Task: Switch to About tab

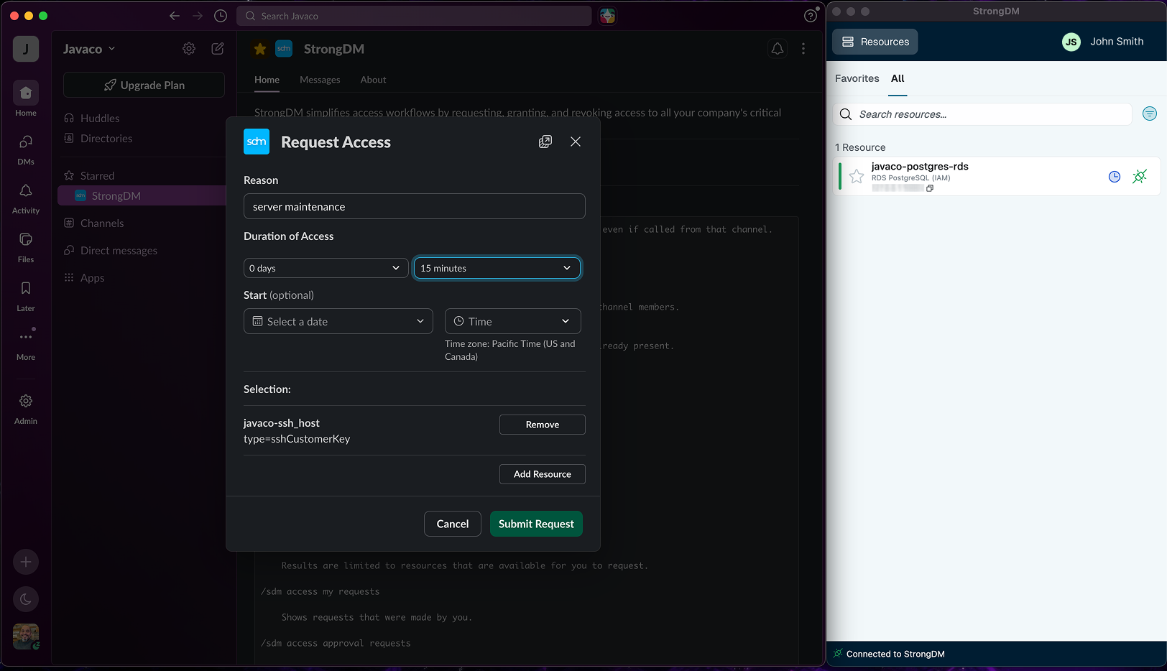Action: [373, 80]
